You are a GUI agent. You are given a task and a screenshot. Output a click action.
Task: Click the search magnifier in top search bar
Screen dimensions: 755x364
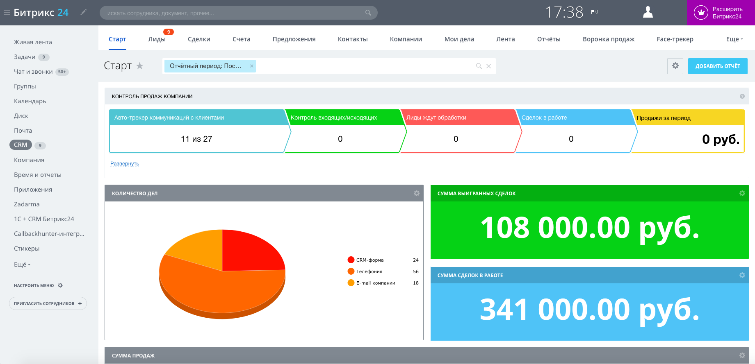pyautogui.click(x=368, y=13)
